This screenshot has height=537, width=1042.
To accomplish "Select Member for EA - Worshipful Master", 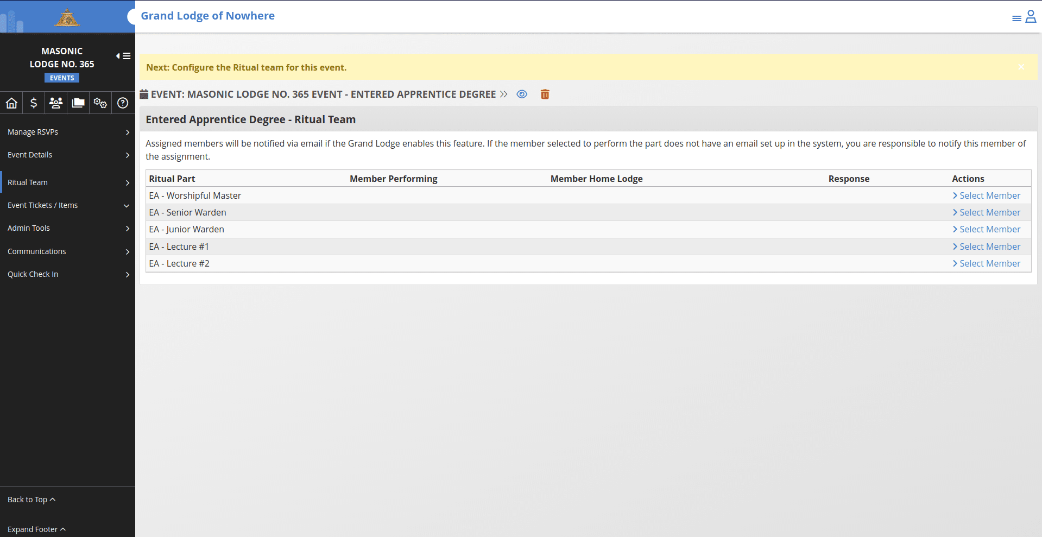I will click(987, 195).
